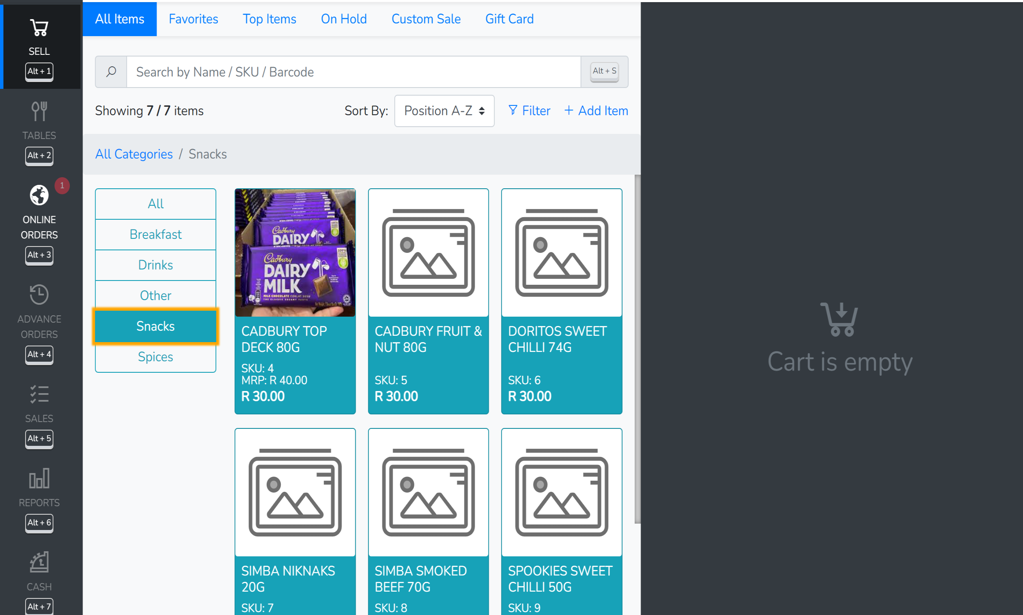This screenshot has height=615, width=1023.
Task: Click the Alt + 2 shortcut badge
Action: [39, 156]
